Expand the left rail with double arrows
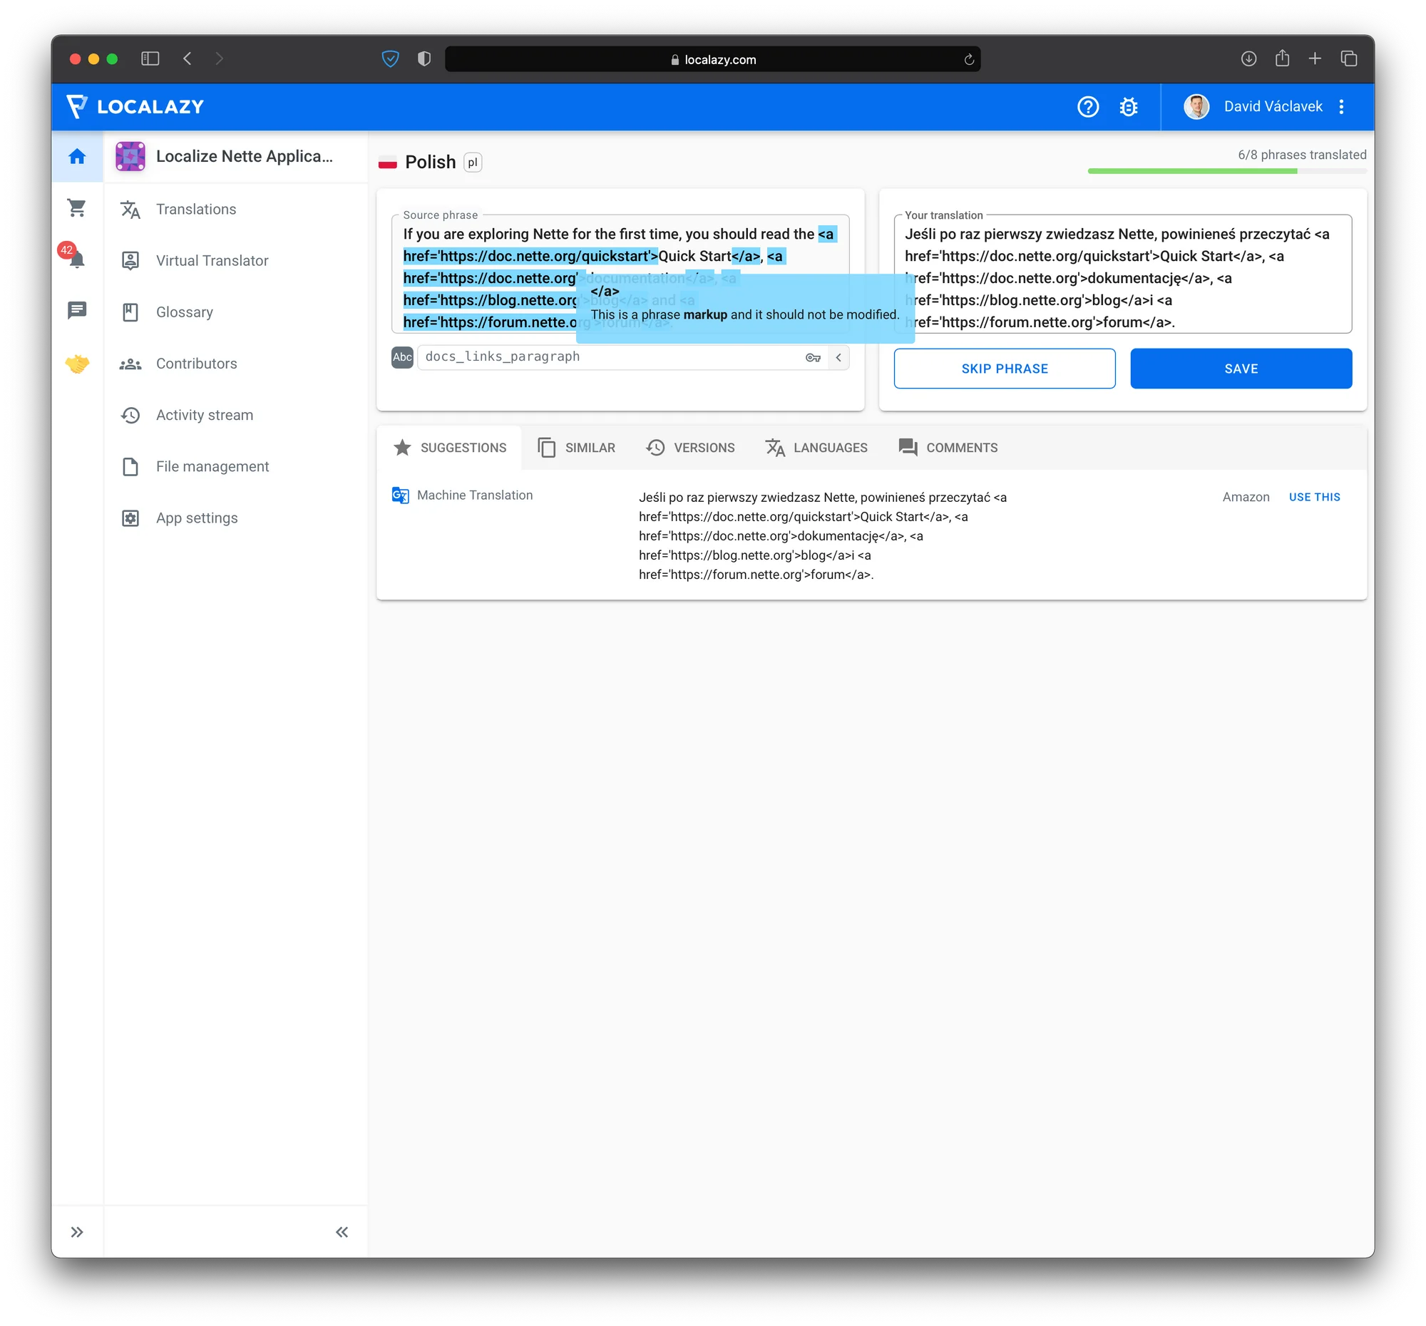This screenshot has width=1426, height=1326. pyautogui.click(x=77, y=1231)
